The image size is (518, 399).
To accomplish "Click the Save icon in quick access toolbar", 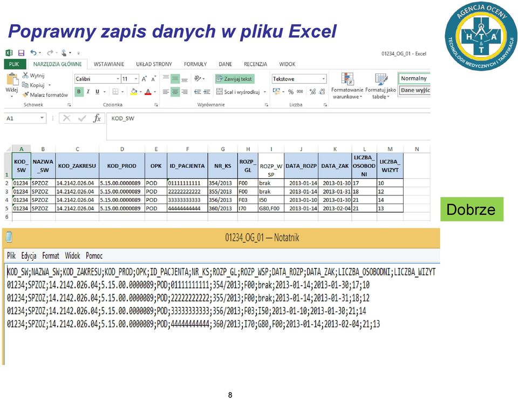I will point(21,53).
